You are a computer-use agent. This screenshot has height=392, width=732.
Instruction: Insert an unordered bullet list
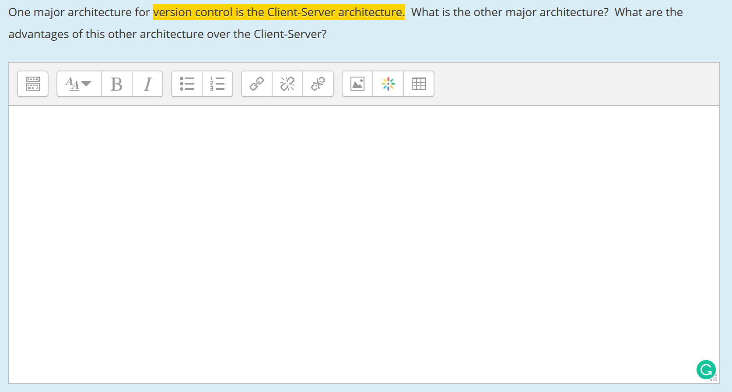(187, 84)
